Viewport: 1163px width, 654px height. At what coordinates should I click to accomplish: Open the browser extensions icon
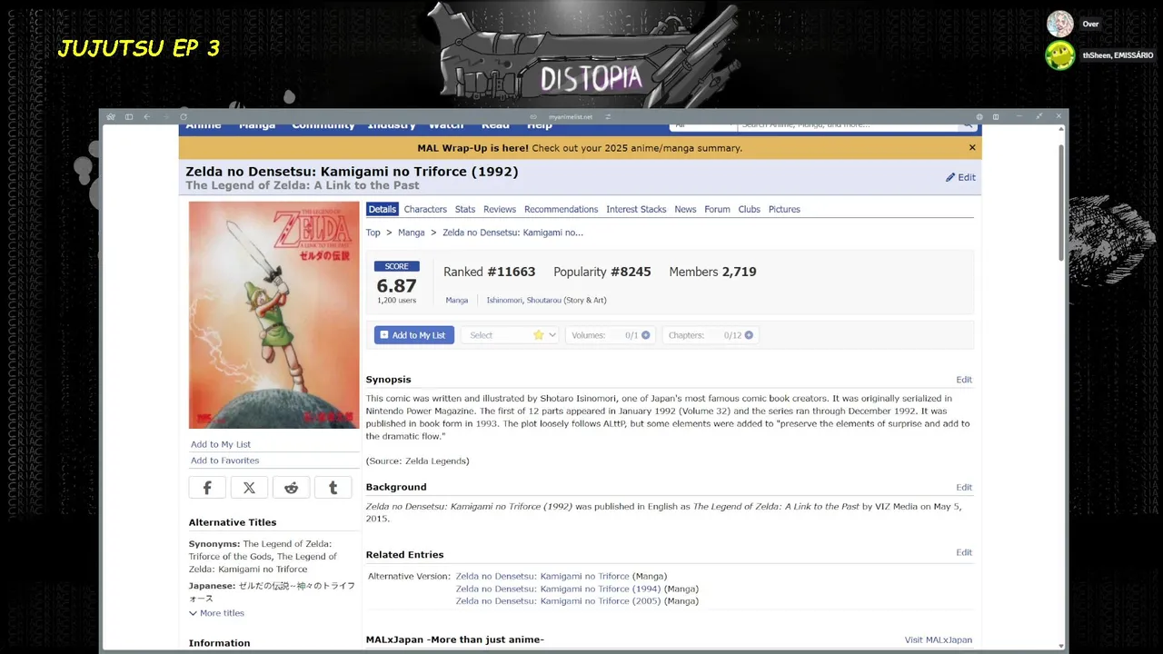pyautogui.click(x=979, y=116)
